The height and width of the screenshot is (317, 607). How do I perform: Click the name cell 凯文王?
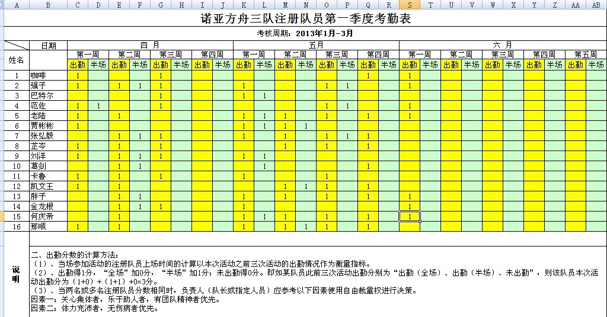click(49, 186)
